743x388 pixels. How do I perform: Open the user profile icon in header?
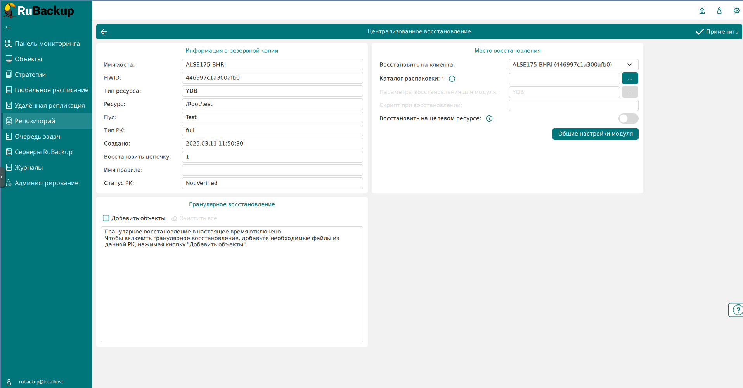tap(719, 10)
